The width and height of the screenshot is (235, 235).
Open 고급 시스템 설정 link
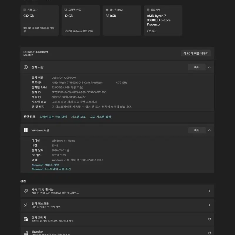tap(100, 117)
